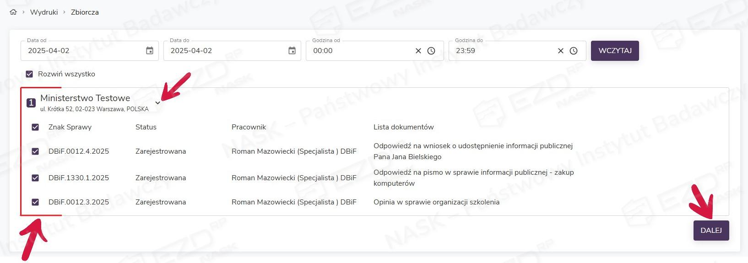Click into the Data od date field
748x263 pixels.
pos(82,51)
